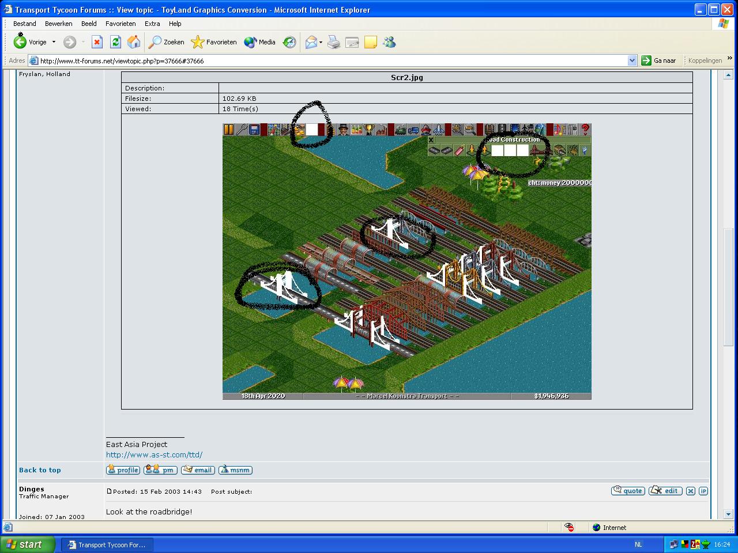Open the Bewerken menu
The height and width of the screenshot is (553, 738).
pyautogui.click(x=59, y=24)
